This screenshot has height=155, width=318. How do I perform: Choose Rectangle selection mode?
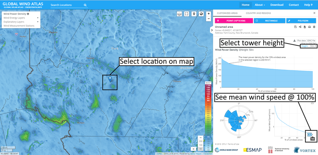click(x=269, y=20)
